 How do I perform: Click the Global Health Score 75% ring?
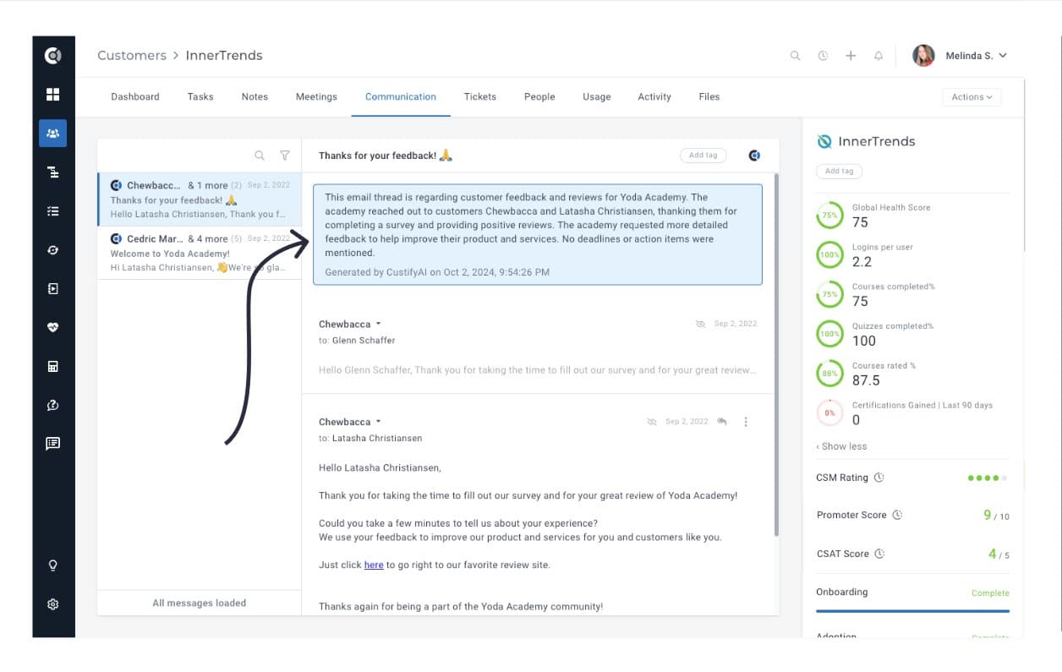[829, 216]
